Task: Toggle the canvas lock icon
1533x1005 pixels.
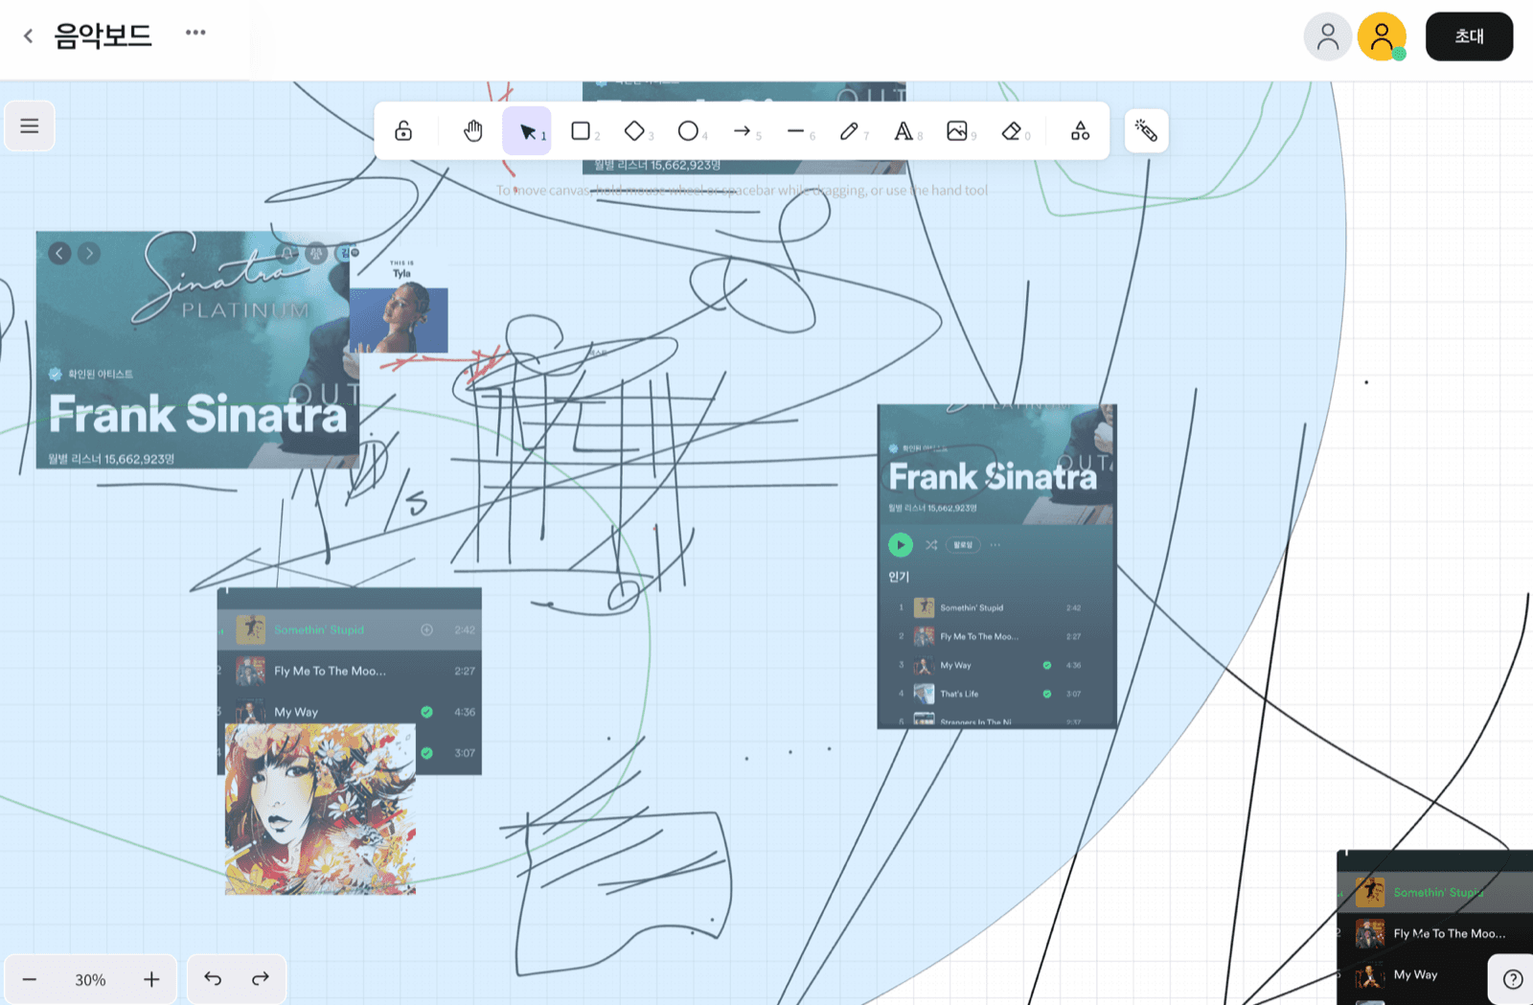Action: click(403, 131)
